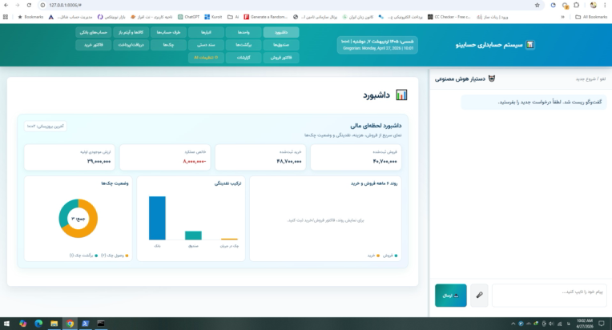Open the Windows Start menu
Image resolution: width=612 pixels, height=330 pixels.
6,324
